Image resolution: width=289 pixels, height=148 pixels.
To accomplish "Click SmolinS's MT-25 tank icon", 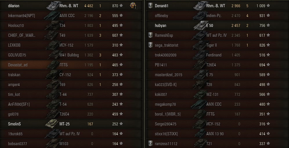I will tap(52, 124).
